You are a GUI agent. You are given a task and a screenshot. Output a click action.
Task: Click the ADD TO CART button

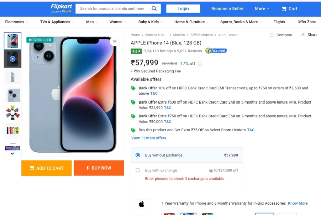point(46,168)
